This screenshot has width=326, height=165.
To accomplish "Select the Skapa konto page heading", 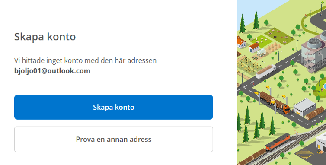I will [x=45, y=37].
